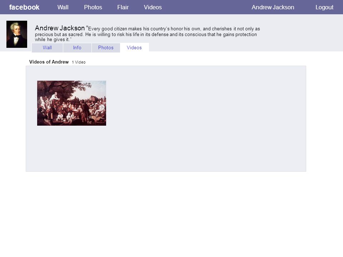The height and width of the screenshot is (257, 343).
Task: Open Andrew Jackson's profile portrait
Action: 17,34
